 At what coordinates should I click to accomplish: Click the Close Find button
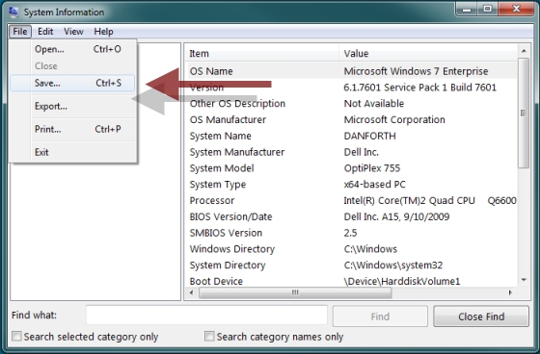[481, 316]
